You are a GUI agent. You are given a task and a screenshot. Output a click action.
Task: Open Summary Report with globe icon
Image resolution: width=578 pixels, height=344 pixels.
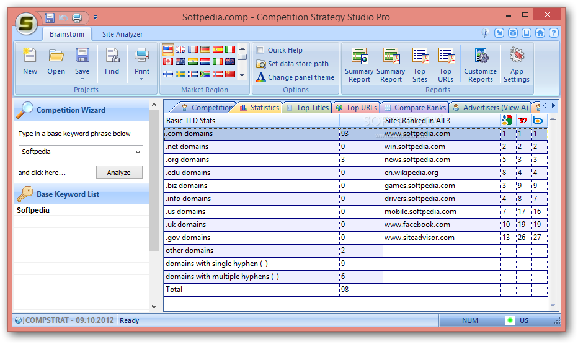tap(360, 56)
